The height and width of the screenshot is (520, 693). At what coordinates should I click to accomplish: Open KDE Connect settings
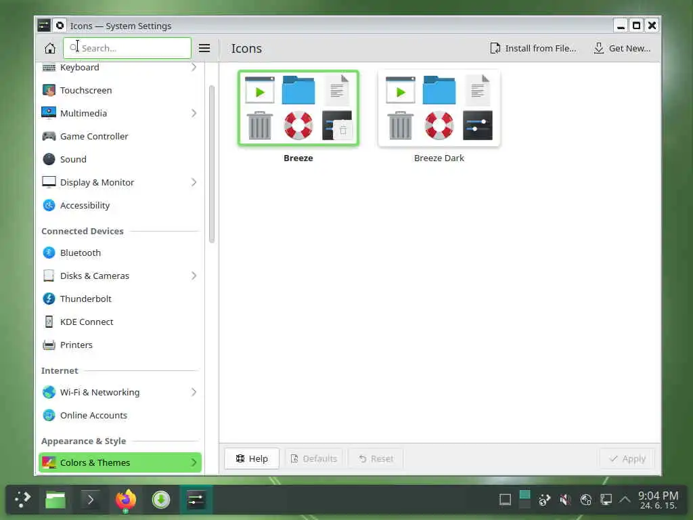[x=120, y=322]
